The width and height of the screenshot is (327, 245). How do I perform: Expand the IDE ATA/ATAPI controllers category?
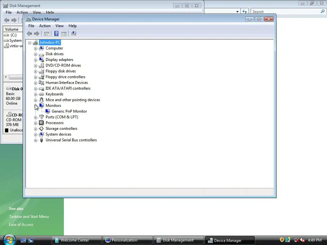pyautogui.click(x=35, y=89)
